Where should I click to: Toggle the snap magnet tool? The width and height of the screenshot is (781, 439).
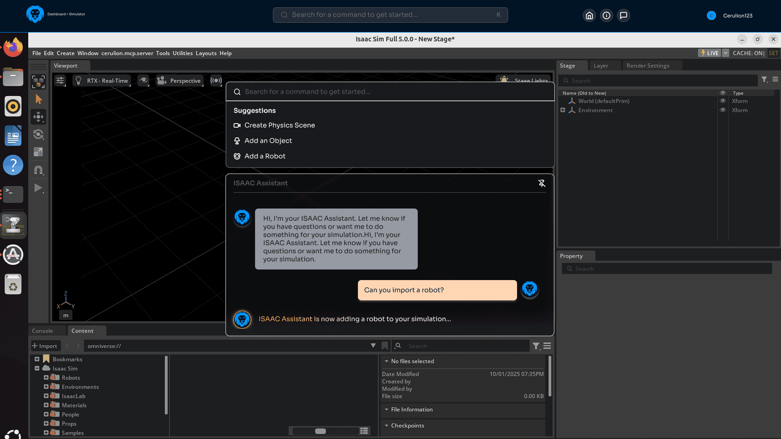tap(38, 170)
